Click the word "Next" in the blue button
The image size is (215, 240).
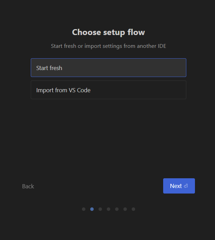176,186
